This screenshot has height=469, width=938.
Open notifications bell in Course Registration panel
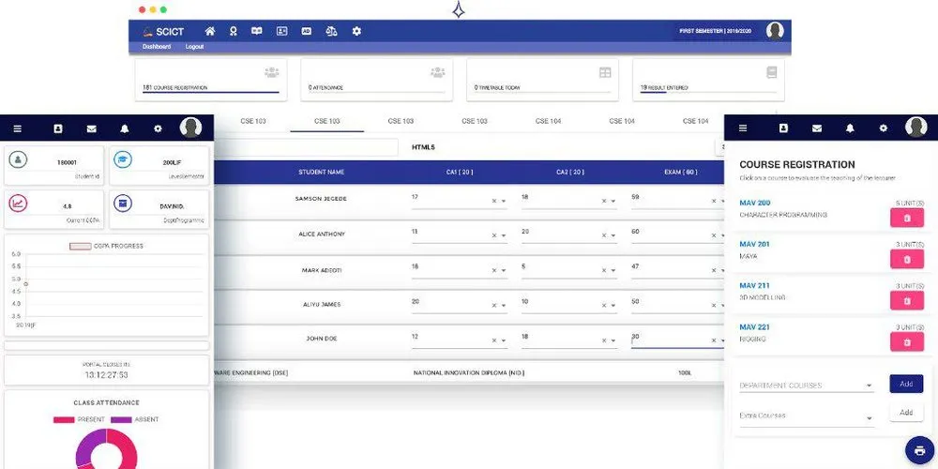point(850,129)
